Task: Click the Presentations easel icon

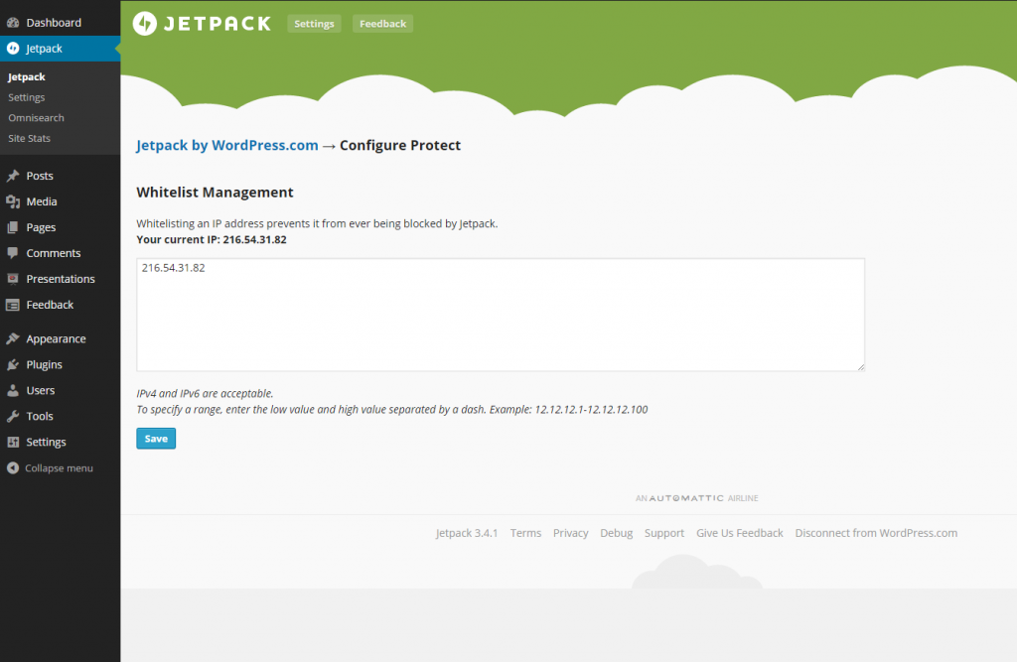Action: [x=13, y=279]
